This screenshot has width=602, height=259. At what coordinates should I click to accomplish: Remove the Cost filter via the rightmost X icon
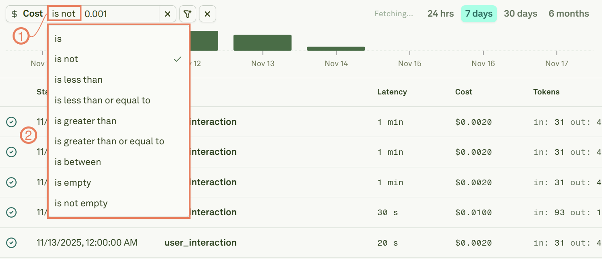point(207,13)
